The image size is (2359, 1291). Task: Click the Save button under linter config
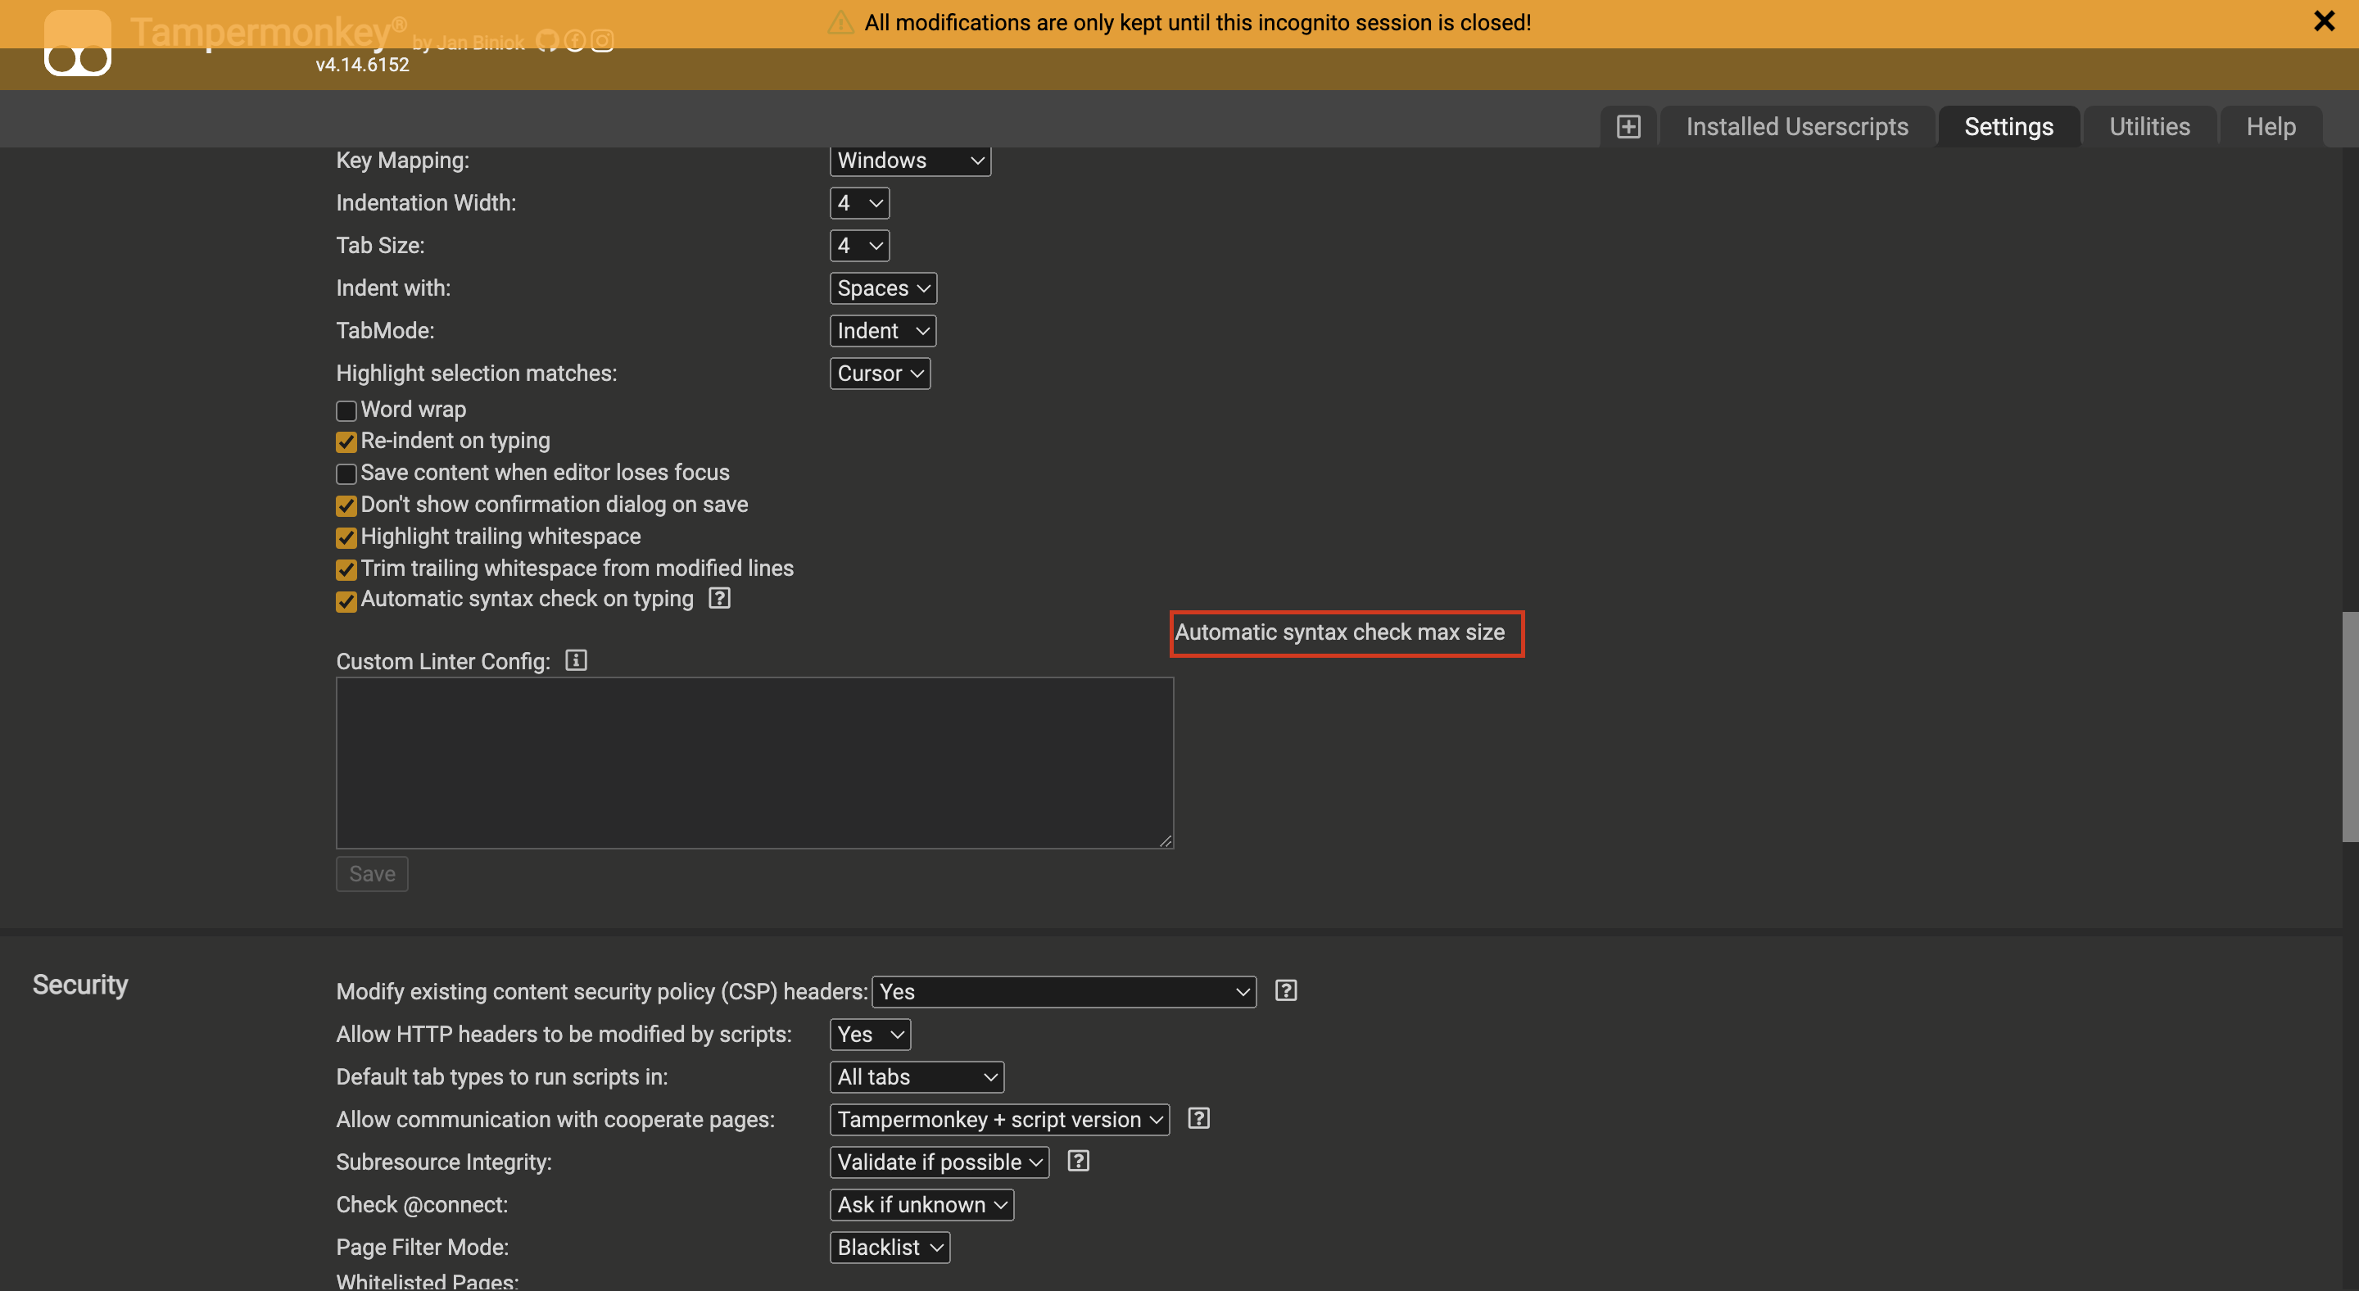(x=372, y=873)
